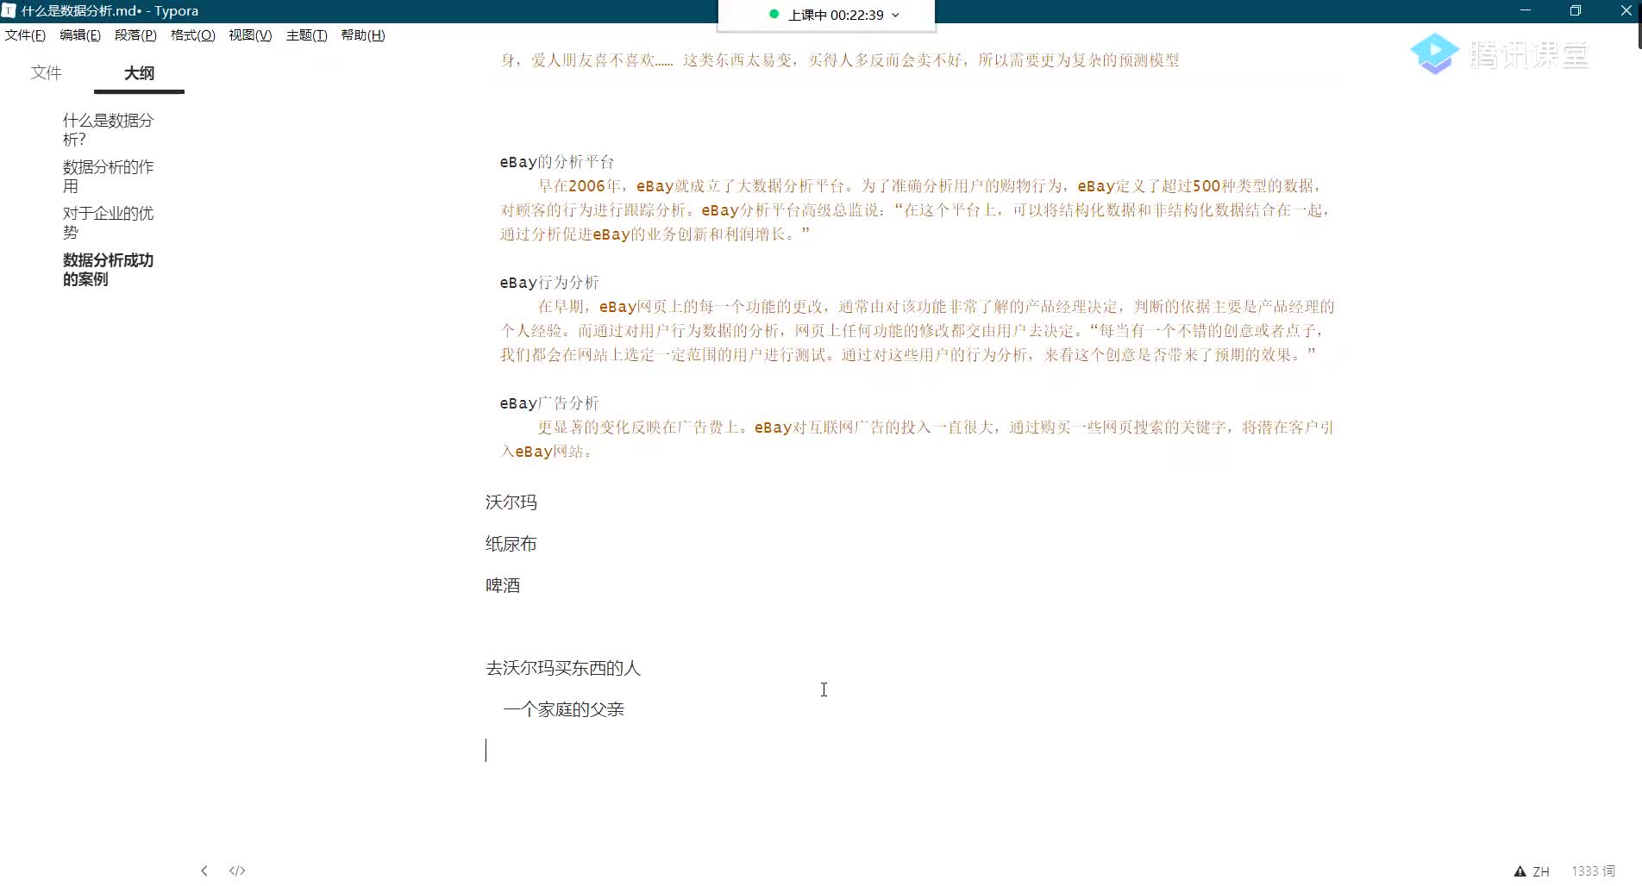Click the heading eBay行为分析
This screenshot has height=886, width=1642.
click(549, 283)
